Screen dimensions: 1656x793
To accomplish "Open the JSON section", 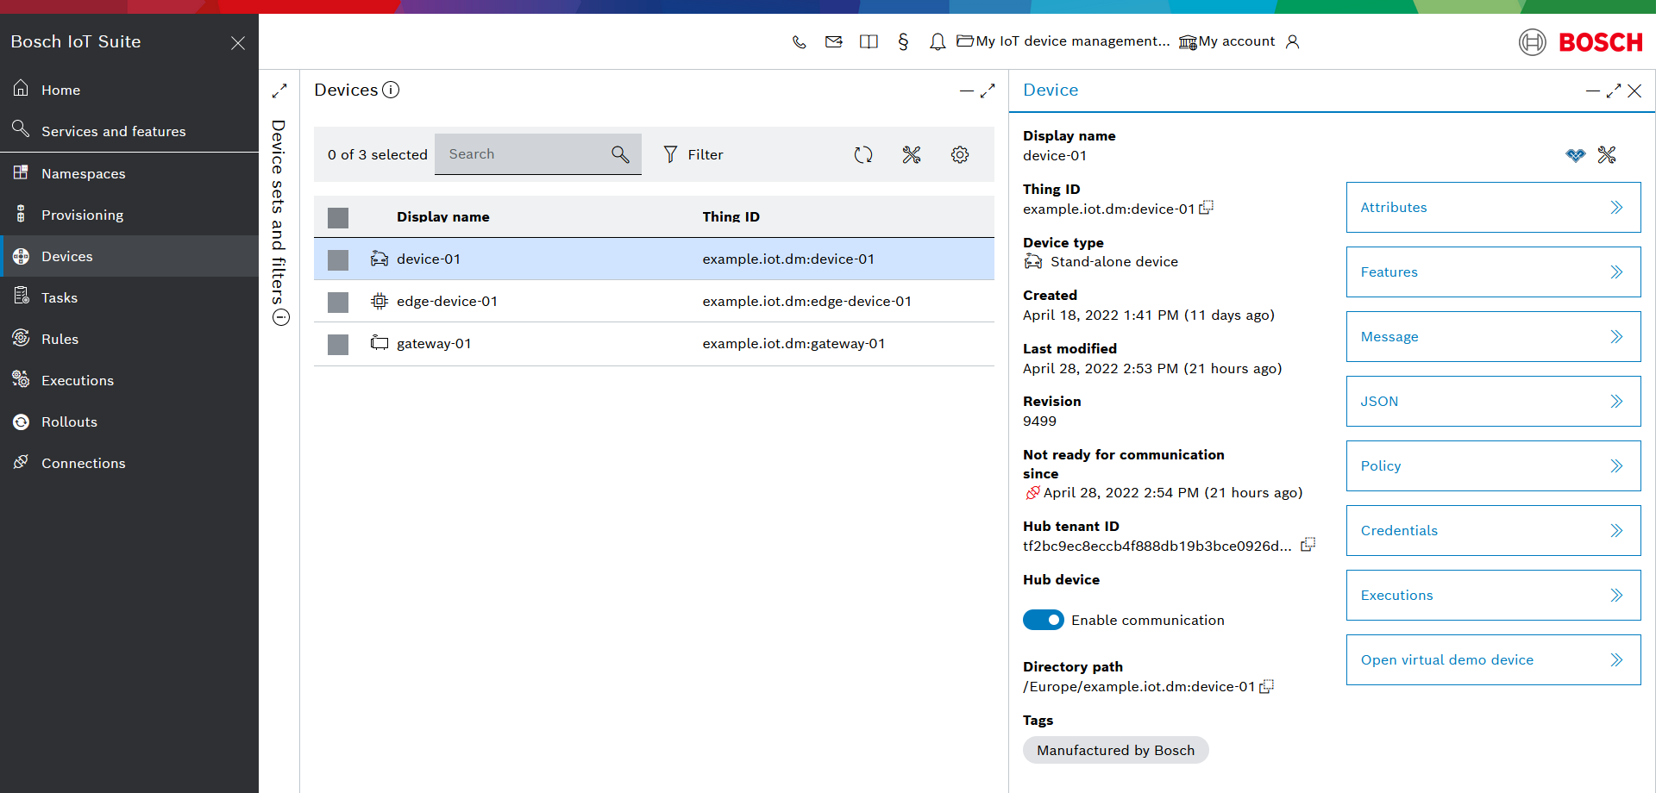I will pyautogui.click(x=1493, y=401).
